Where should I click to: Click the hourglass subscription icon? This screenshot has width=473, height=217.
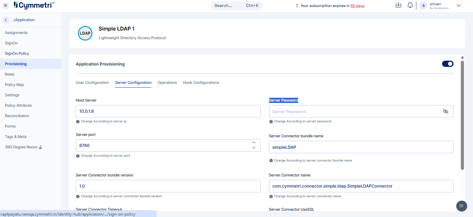(297, 6)
